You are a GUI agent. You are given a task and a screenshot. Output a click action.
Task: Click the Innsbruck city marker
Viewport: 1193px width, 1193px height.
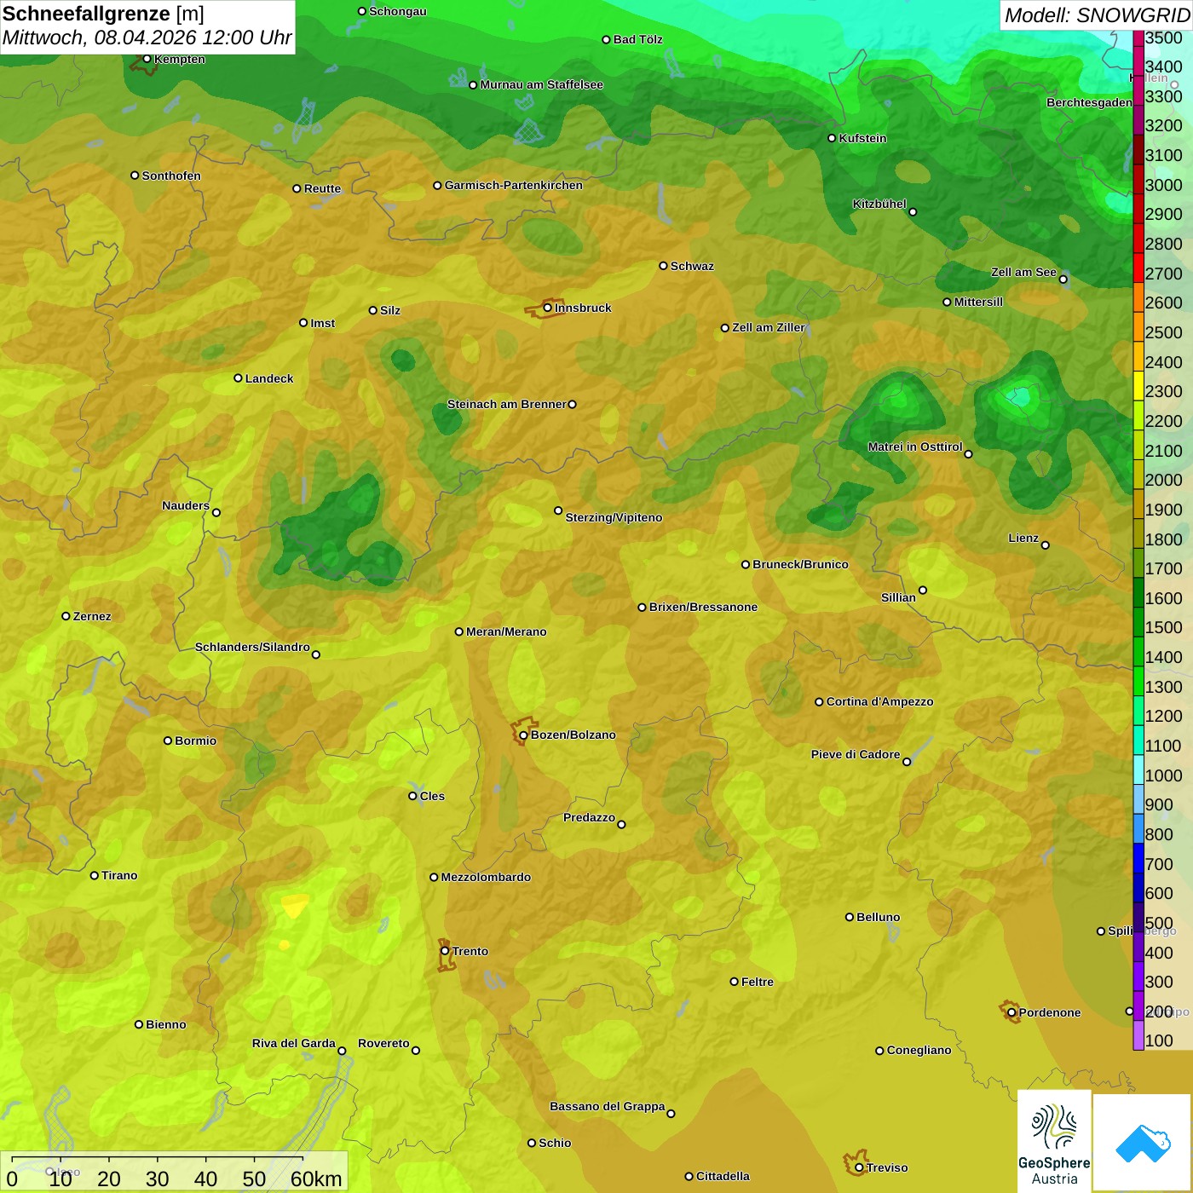pyautogui.click(x=548, y=308)
